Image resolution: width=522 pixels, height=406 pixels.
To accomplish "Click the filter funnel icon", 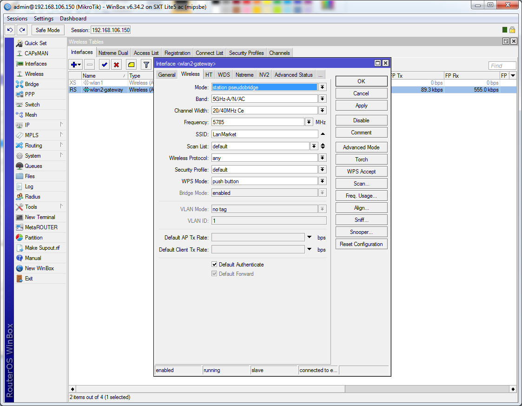I will tap(146, 65).
